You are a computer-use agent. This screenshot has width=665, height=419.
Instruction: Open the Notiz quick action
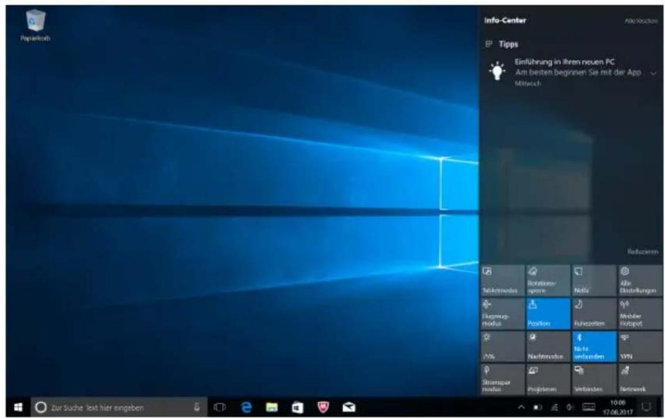point(593,281)
